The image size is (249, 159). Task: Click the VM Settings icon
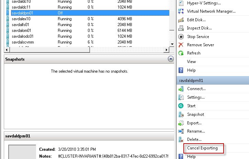coord(181,97)
